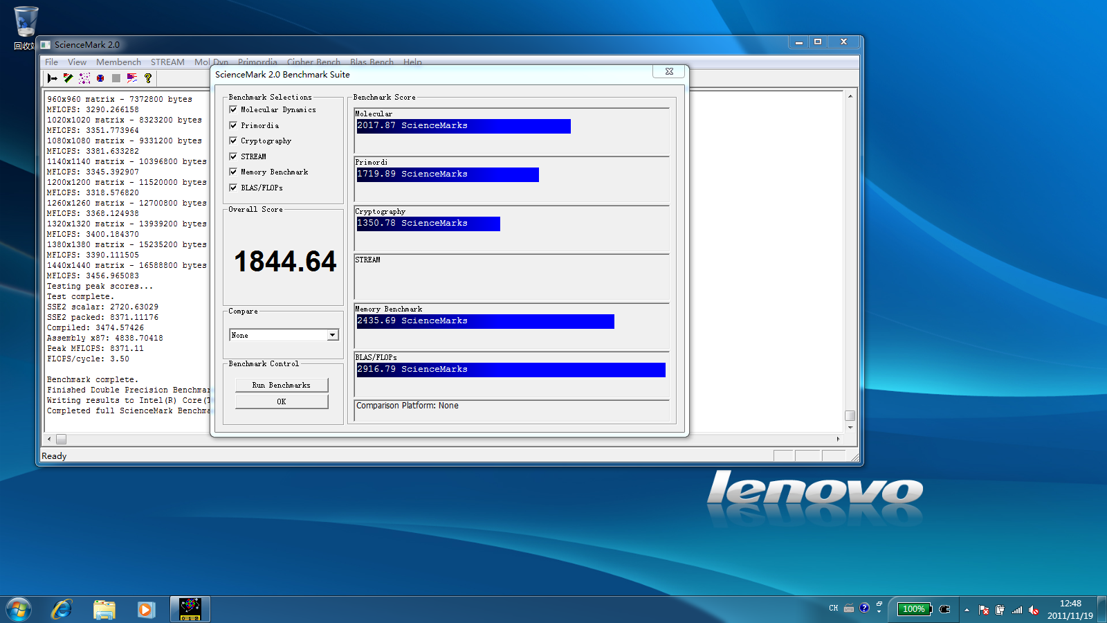The image size is (1107, 623).
Task: Open the language bar options arrow
Action: tap(879, 612)
